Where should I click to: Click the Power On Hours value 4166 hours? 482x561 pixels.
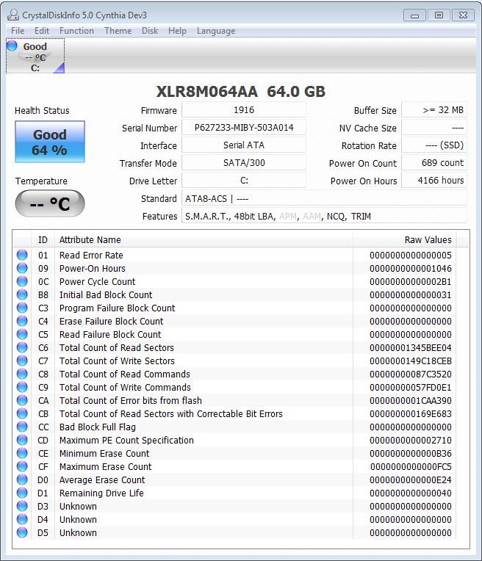coord(434,181)
